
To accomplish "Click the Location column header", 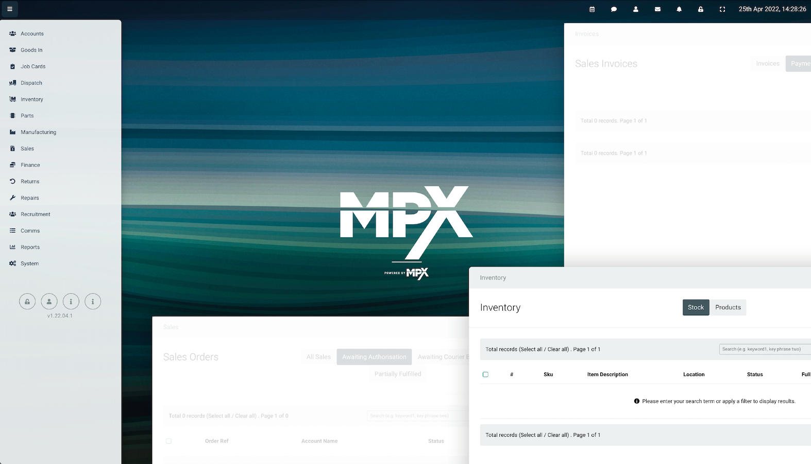I will coord(694,374).
